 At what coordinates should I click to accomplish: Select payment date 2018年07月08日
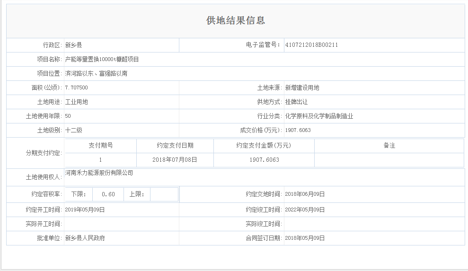175,160
